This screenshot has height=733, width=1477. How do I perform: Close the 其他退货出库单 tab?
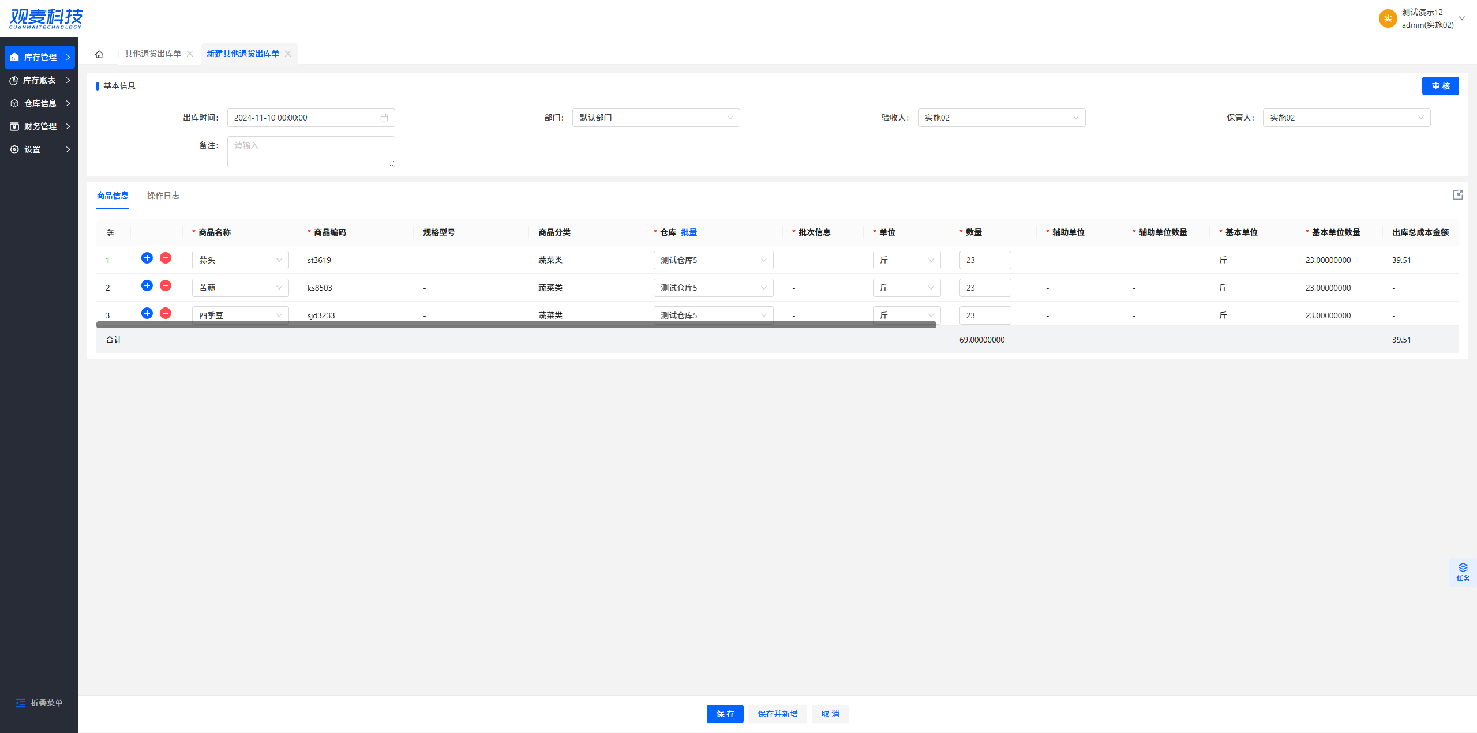tap(190, 54)
